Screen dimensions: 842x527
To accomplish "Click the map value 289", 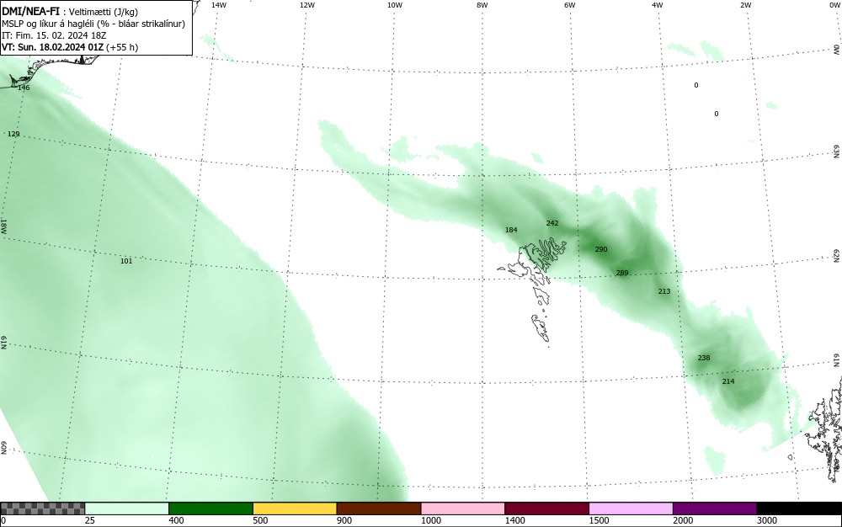I will pyautogui.click(x=622, y=273).
